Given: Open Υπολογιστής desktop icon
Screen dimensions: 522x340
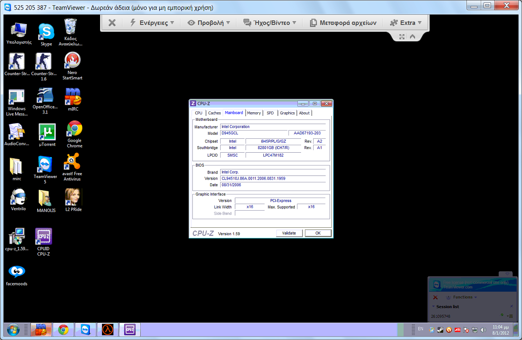Looking at the screenshot, I should pos(19,33).
